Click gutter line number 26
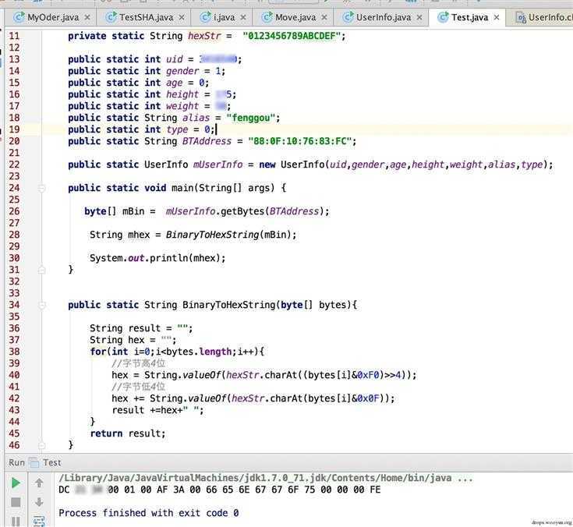 [14, 211]
